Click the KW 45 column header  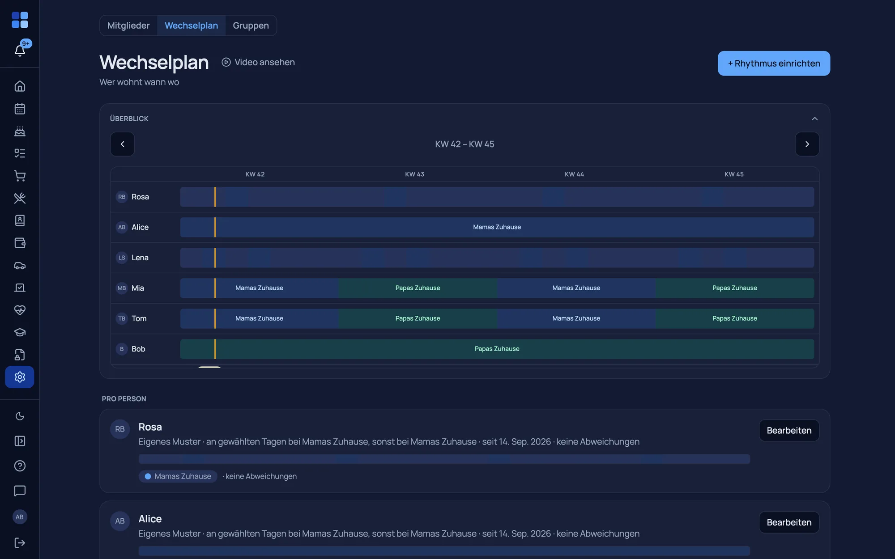[x=734, y=174]
